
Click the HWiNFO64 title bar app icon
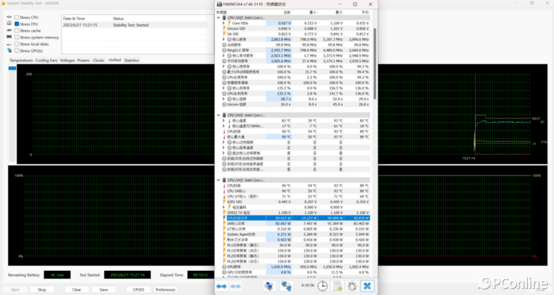pos(220,4)
